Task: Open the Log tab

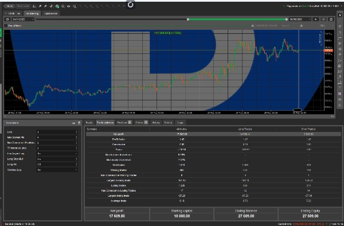Action: [x=180, y=122]
